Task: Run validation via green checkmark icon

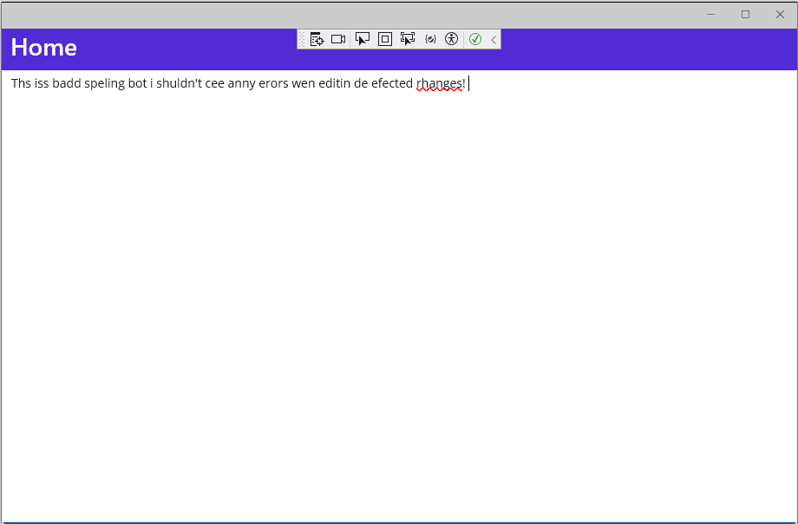Action: coord(475,39)
